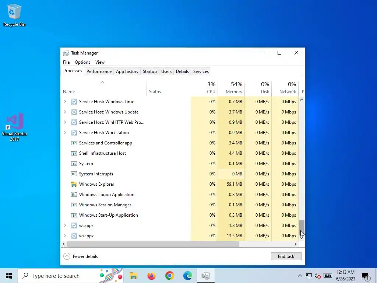The image size is (377, 283).
Task: Click the gear icon of wsappx using 13.5 MB
Action: pos(74,236)
